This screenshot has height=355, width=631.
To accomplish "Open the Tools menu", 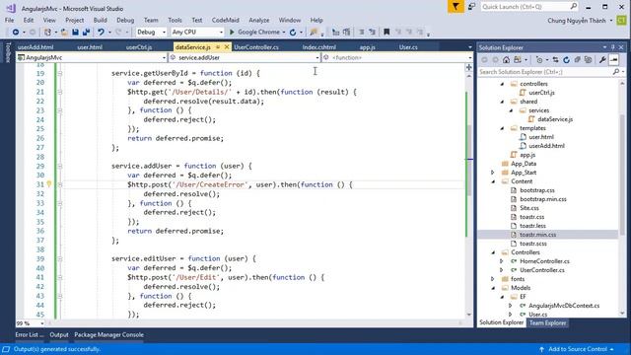I will (175, 20).
